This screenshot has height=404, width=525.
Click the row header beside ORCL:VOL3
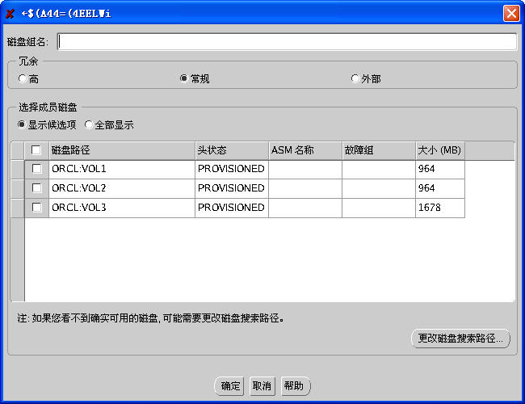click(18, 208)
